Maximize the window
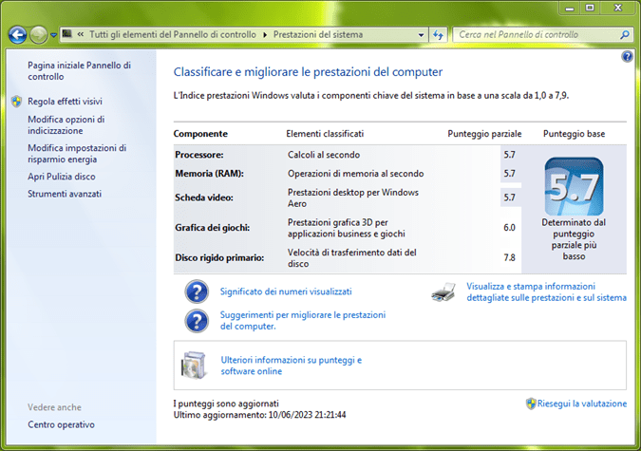 tap(590, 9)
